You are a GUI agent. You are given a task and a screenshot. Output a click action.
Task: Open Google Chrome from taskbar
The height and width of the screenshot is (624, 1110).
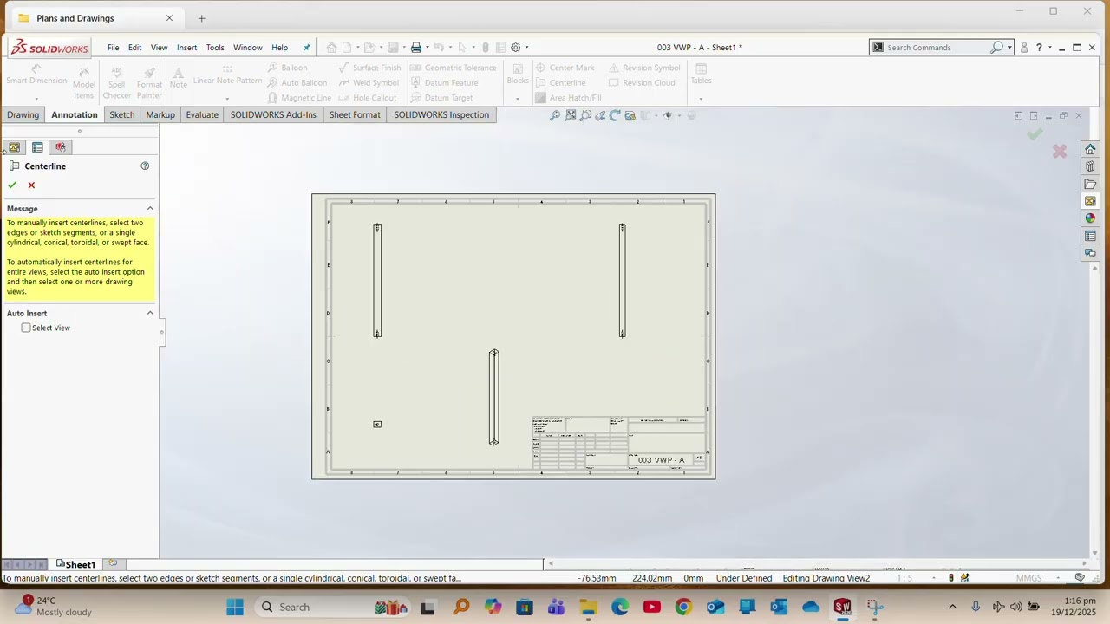pos(683,607)
